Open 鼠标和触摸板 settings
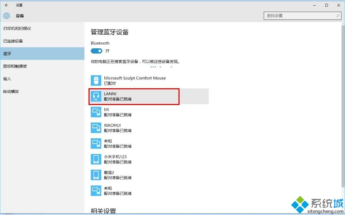This screenshot has width=345, height=215. coord(42,66)
